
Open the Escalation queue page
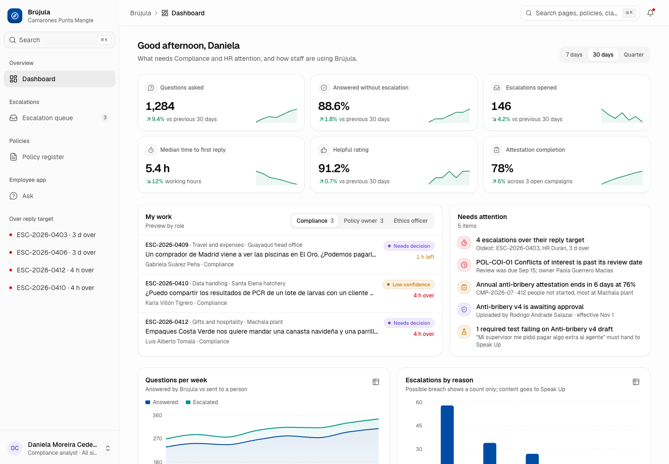(x=59, y=118)
